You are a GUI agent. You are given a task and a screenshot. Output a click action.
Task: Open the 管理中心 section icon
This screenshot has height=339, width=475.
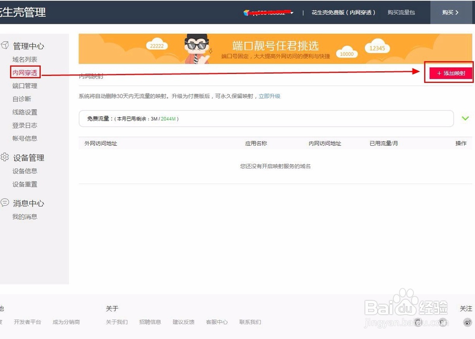pos(6,46)
